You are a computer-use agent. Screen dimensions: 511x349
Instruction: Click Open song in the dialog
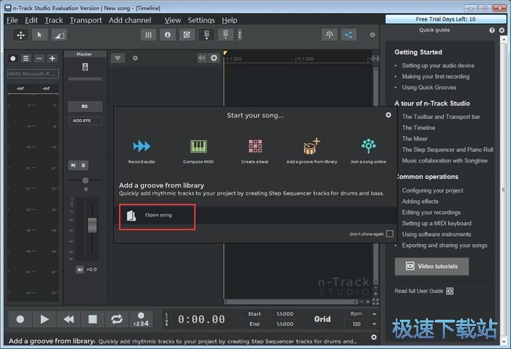click(x=157, y=216)
